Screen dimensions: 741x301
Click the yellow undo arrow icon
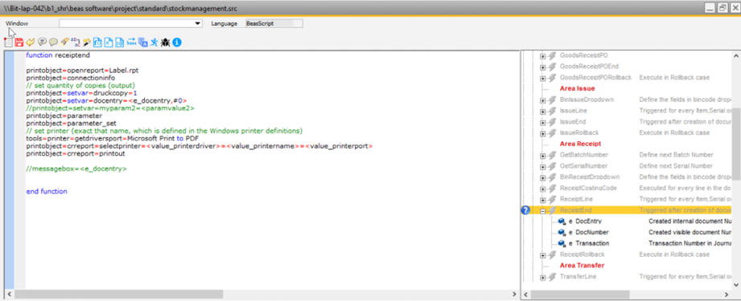pos(31,43)
